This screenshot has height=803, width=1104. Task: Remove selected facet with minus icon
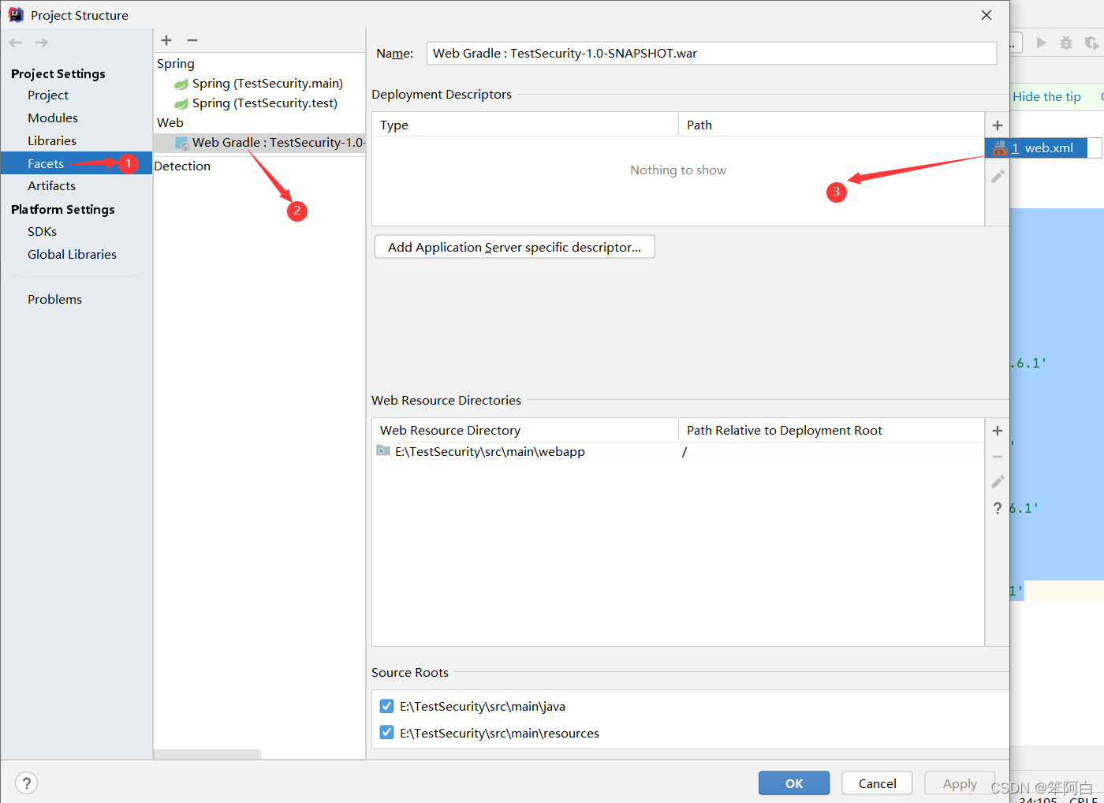192,40
